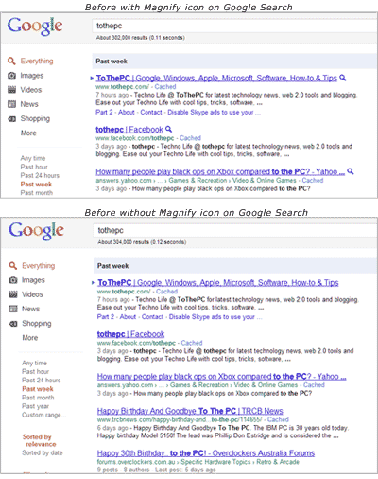Open tothepc | Facebook result in top screenshot
This screenshot has height=479, width=378.
[x=129, y=130]
